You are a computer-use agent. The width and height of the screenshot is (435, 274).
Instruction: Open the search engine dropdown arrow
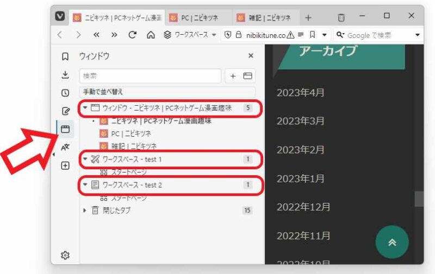click(418, 35)
